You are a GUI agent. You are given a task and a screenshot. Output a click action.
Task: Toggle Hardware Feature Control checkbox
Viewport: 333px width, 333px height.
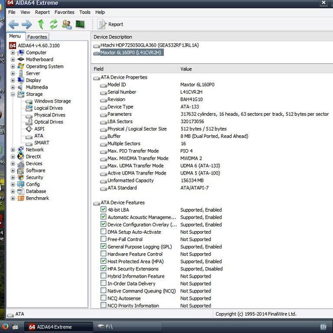[x=103, y=254]
